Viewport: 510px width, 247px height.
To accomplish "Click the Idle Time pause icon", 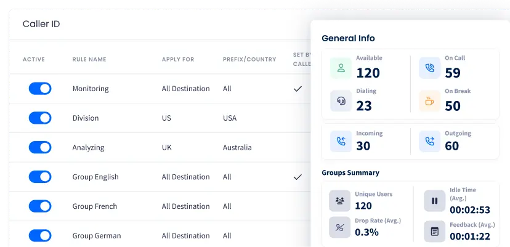I will tap(434, 201).
